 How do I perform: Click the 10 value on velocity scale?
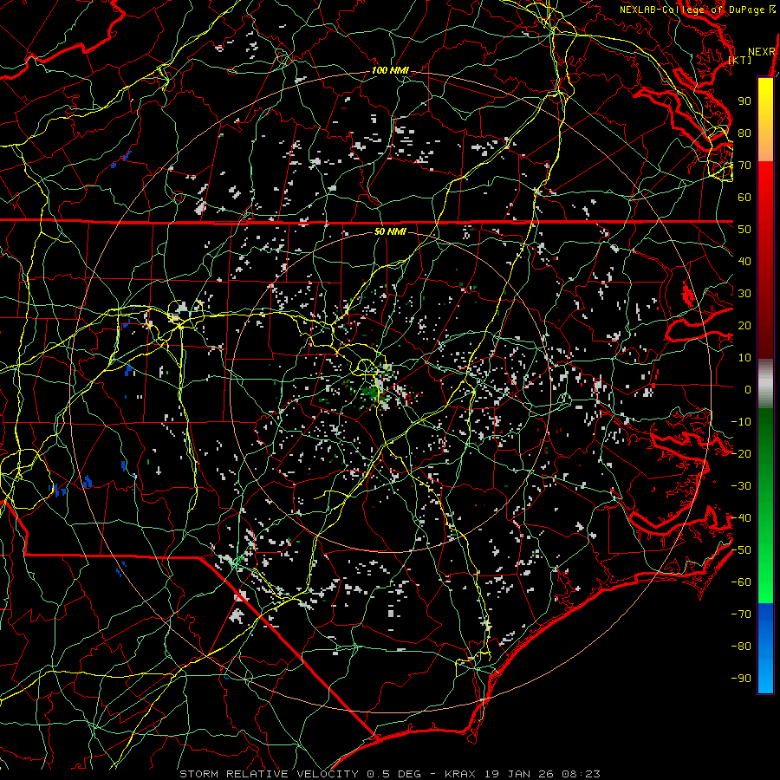[x=744, y=358]
